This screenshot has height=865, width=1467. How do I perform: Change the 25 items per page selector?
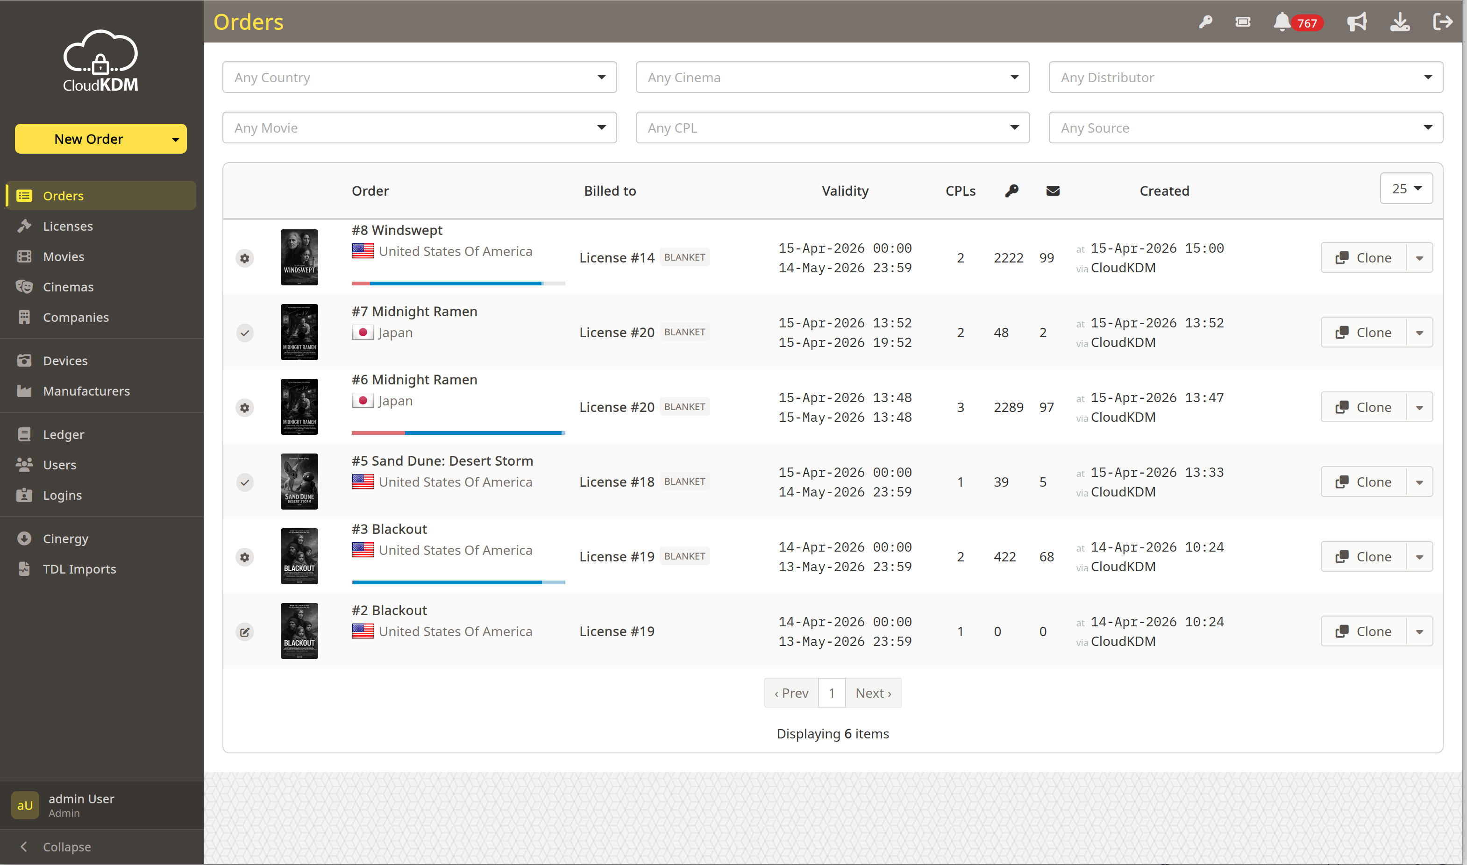(x=1406, y=188)
